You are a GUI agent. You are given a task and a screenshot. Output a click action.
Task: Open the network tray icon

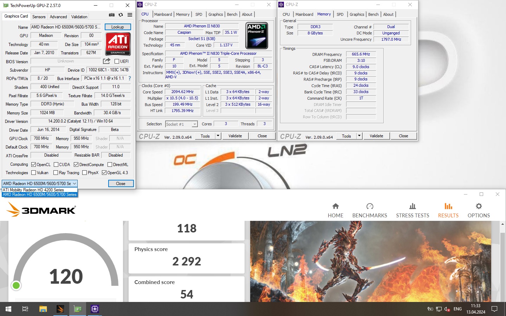click(x=439, y=309)
